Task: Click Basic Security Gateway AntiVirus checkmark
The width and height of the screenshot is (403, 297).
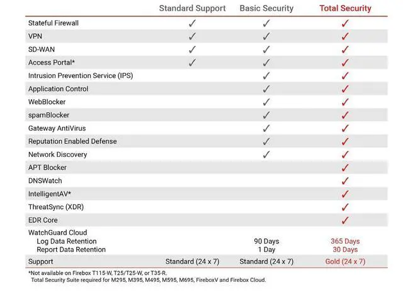Action: (266, 128)
